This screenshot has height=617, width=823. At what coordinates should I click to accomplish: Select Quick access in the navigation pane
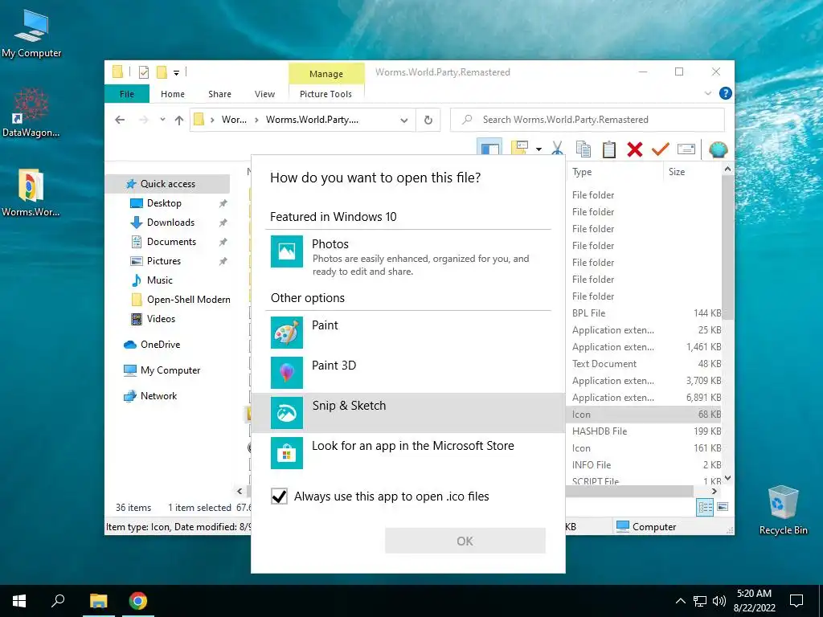coord(168,184)
